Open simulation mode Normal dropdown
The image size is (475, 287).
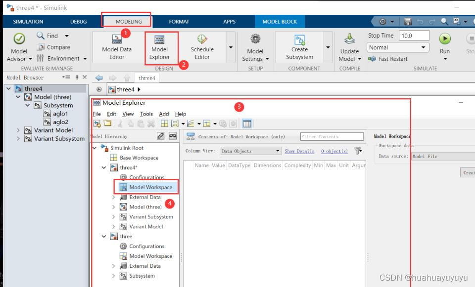point(398,47)
